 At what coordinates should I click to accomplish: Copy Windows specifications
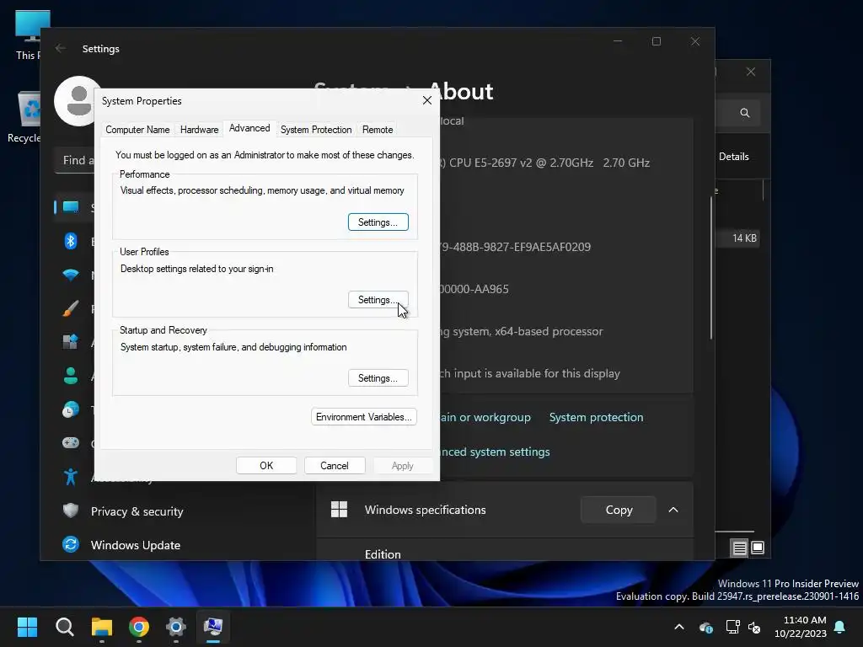pyautogui.click(x=619, y=510)
